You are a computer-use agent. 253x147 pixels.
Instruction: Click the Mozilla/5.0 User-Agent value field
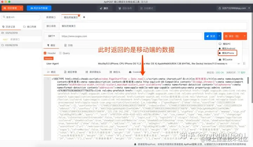(x=163, y=63)
